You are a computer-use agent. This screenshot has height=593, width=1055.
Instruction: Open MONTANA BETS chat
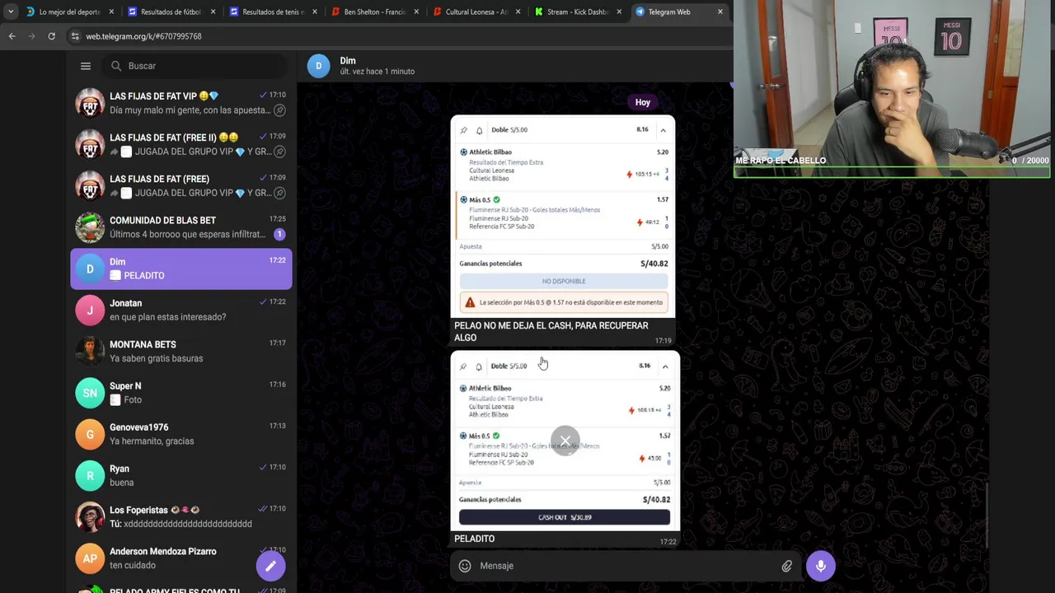point(181,352)
